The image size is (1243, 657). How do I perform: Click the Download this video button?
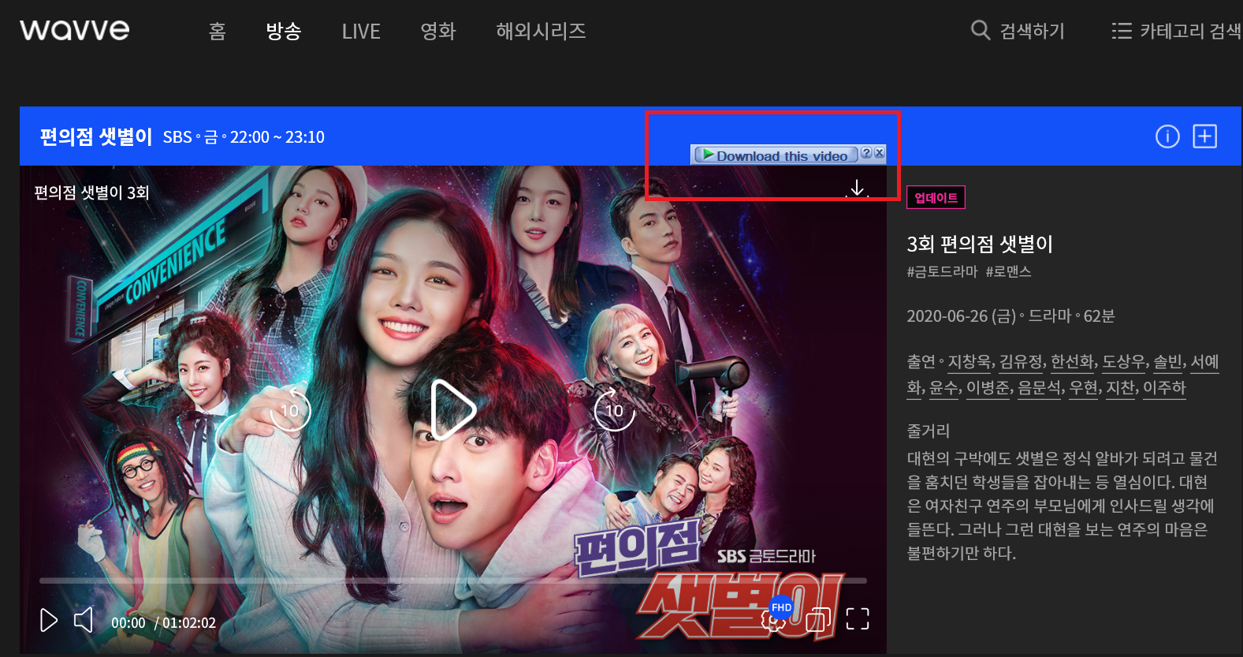click(x=775, y=155)
